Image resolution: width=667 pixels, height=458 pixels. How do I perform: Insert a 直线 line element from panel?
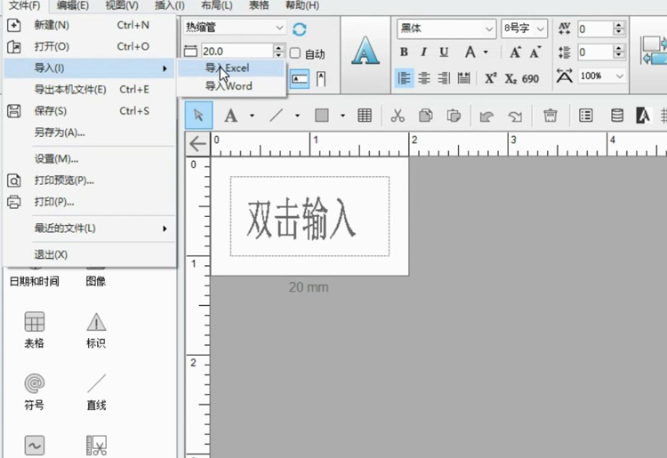(x=96, y=391)
